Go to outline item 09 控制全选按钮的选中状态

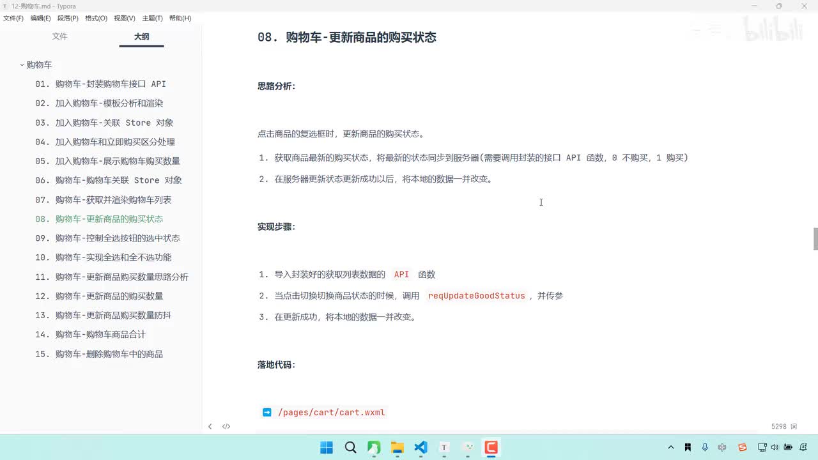(x=107, y=238)
